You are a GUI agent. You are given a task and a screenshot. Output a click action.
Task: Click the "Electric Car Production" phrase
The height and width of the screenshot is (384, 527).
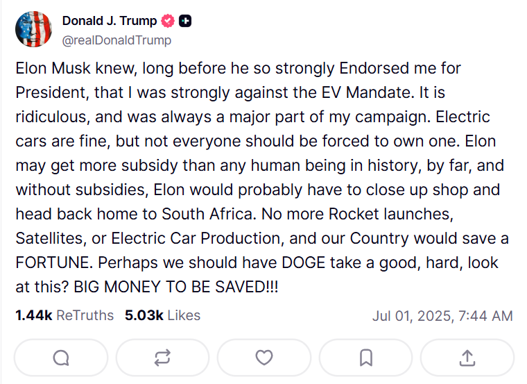(194, 238)
